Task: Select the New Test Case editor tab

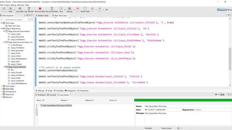Action: [61, 15]
